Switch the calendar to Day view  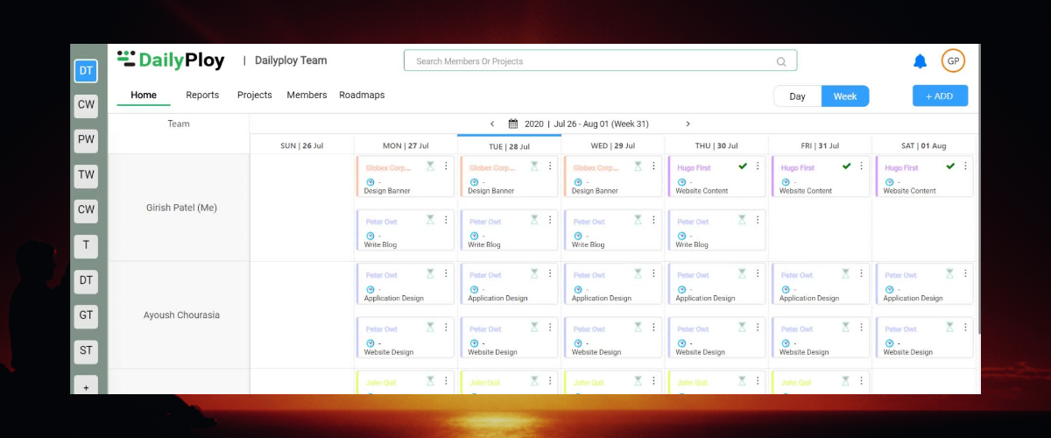pyautogui.click(x=797, y=96)
